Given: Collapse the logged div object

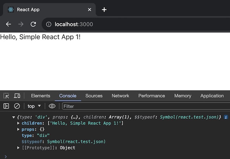Looking at the screenshot, I should click(x=14, y=117).
